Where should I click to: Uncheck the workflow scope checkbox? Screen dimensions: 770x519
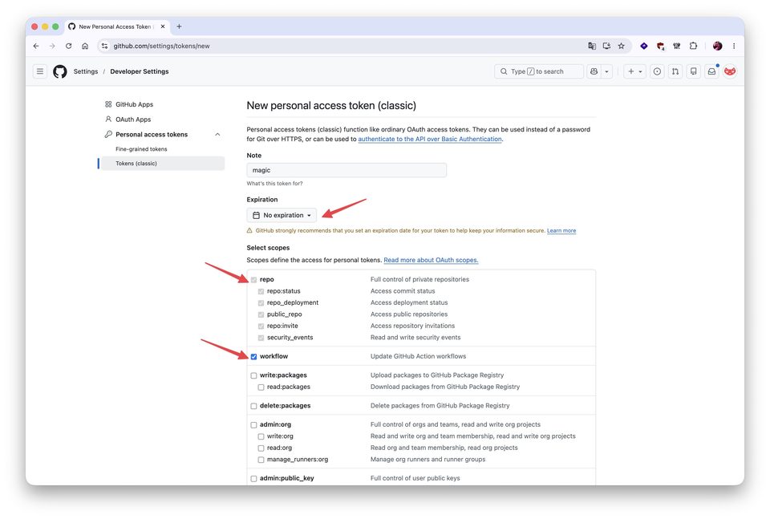click(254, 357)
